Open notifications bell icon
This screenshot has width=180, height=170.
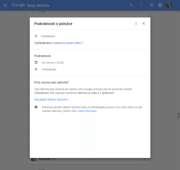pos(160,5)
